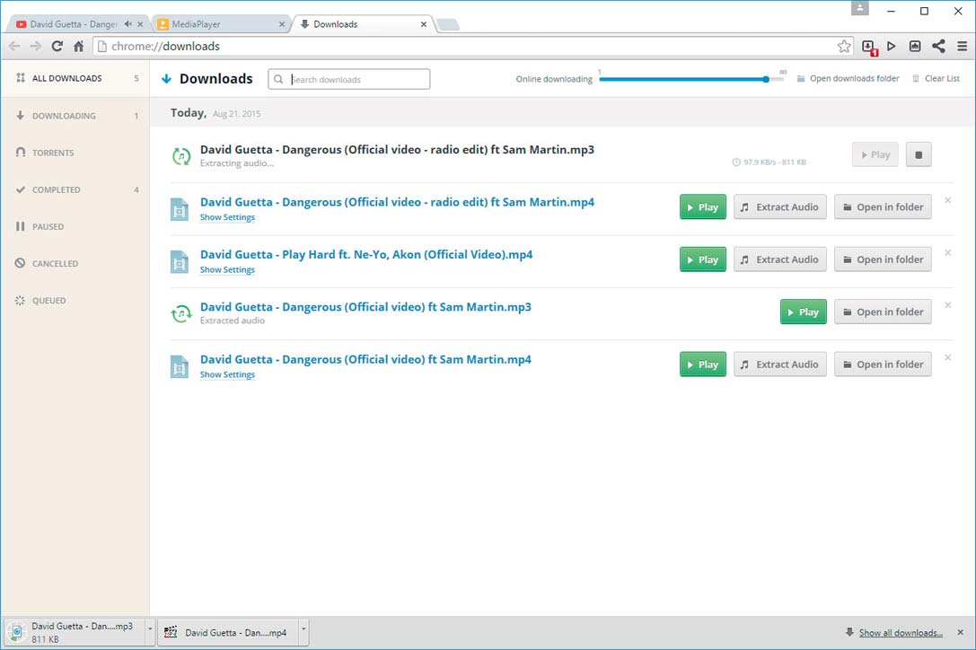The width and height of the screenshot is (976, 650).
Task: Open Dangerous Official video mp4 in folder
Action: pyautogui.click(x=883, y=365)
